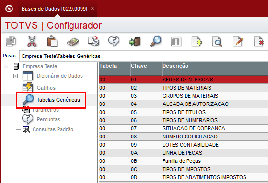Select row GRUPOS DE MATERIAIS

pos(184,96)
